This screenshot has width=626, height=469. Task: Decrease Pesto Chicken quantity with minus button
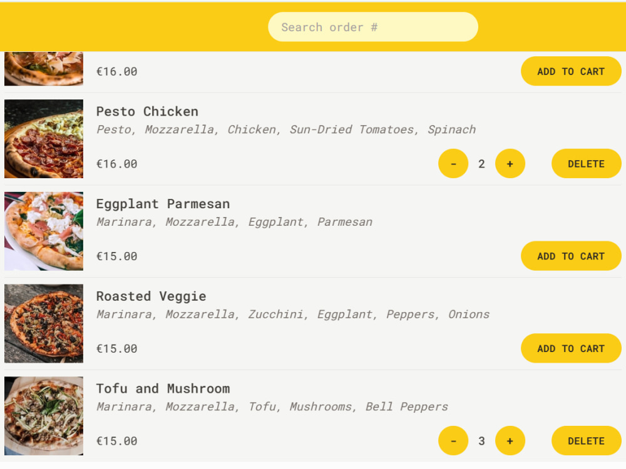click(x=453, y=164)
